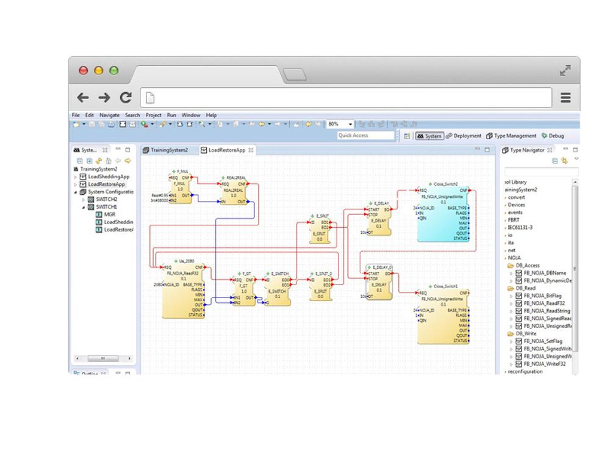610x458 pixels.
Task: Open the Search menu
Action: pos(132,115)
